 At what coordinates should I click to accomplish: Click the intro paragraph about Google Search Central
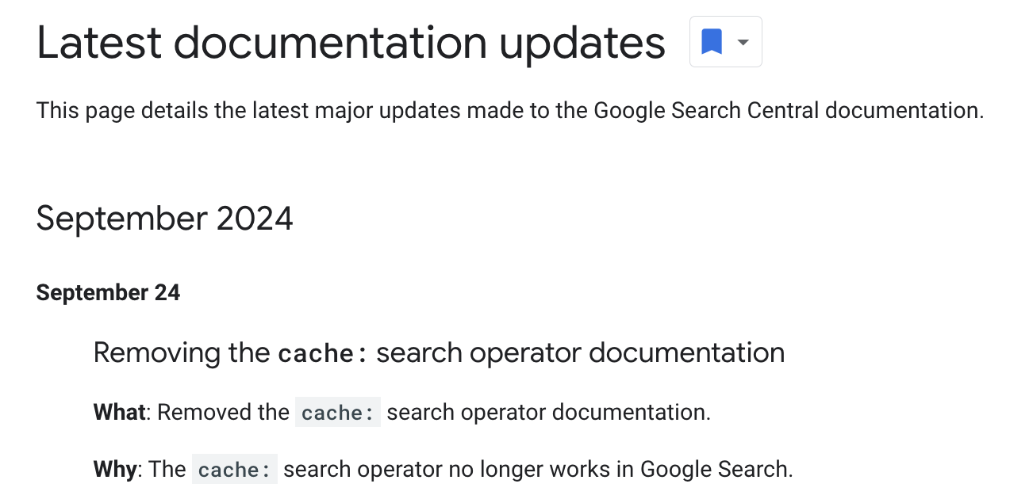pyautogui.click(x=509, y=110)
